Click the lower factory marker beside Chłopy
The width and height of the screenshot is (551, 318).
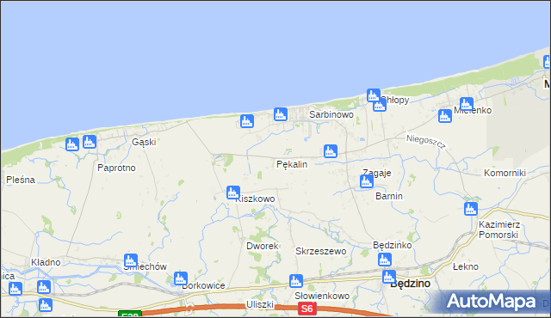pyautogui.click(x=380, y=105)
